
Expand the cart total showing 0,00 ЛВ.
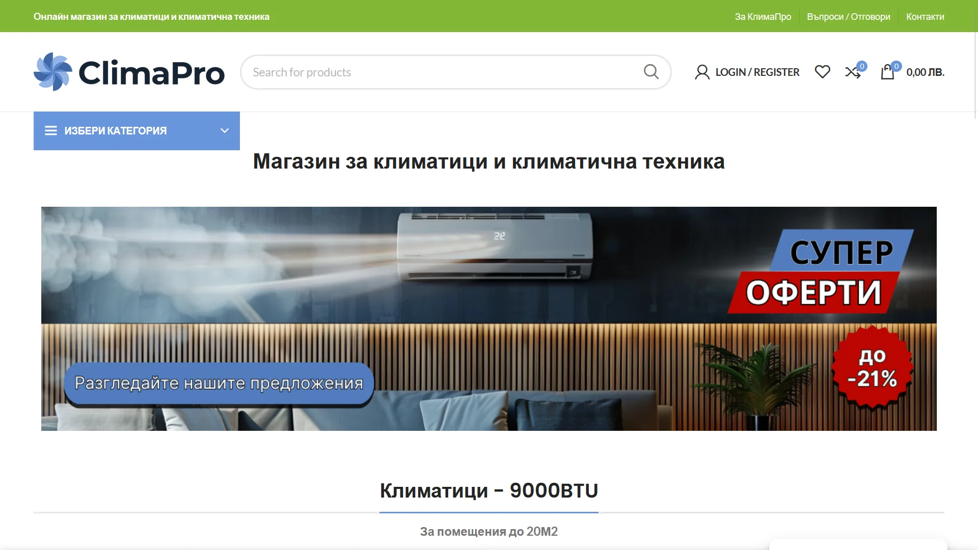pos(925,72)
